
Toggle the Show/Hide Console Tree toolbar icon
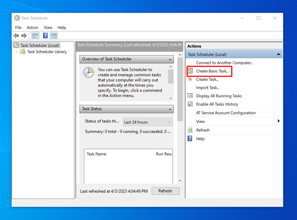pyautogui.click(x=35, y=36)
